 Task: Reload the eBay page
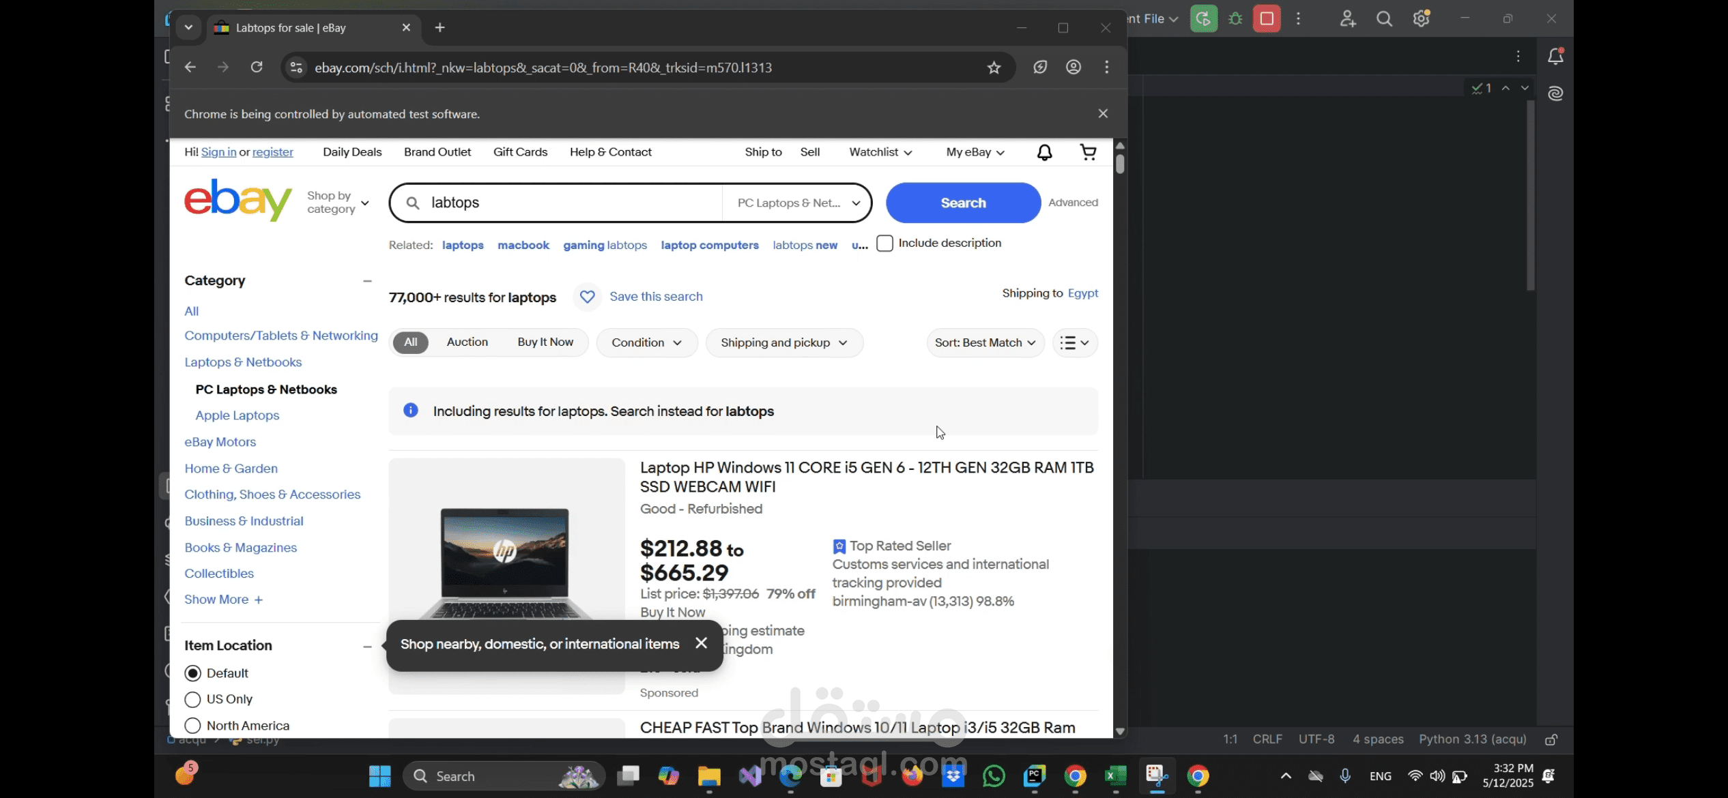tap(257, 67)
